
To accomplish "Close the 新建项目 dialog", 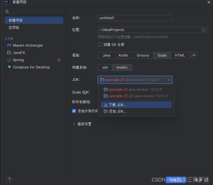I will point(209,2).
